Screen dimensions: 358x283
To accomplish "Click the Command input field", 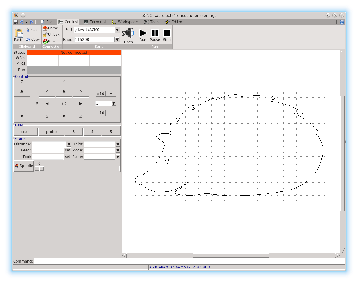I will pos(190,261).
